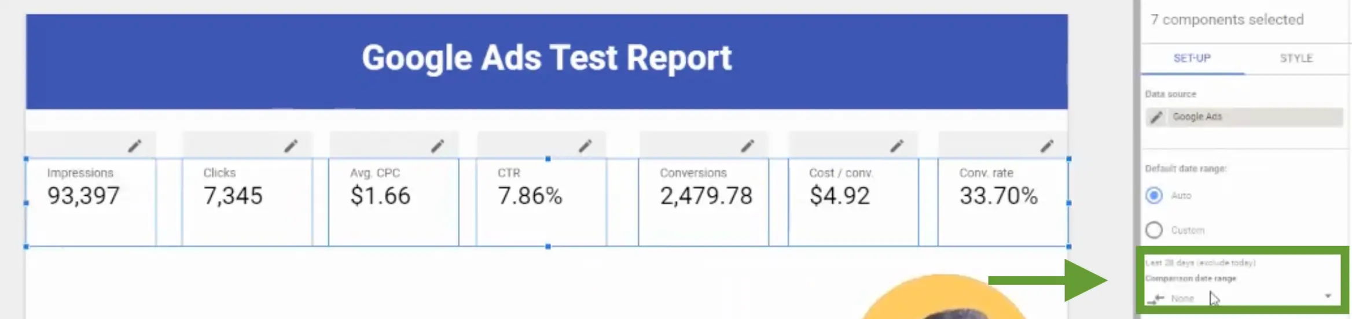Click the pencil icon above Clicks scorecard
The height and width of the screenshot is (319, 1352).
click(x=291, y=146)
